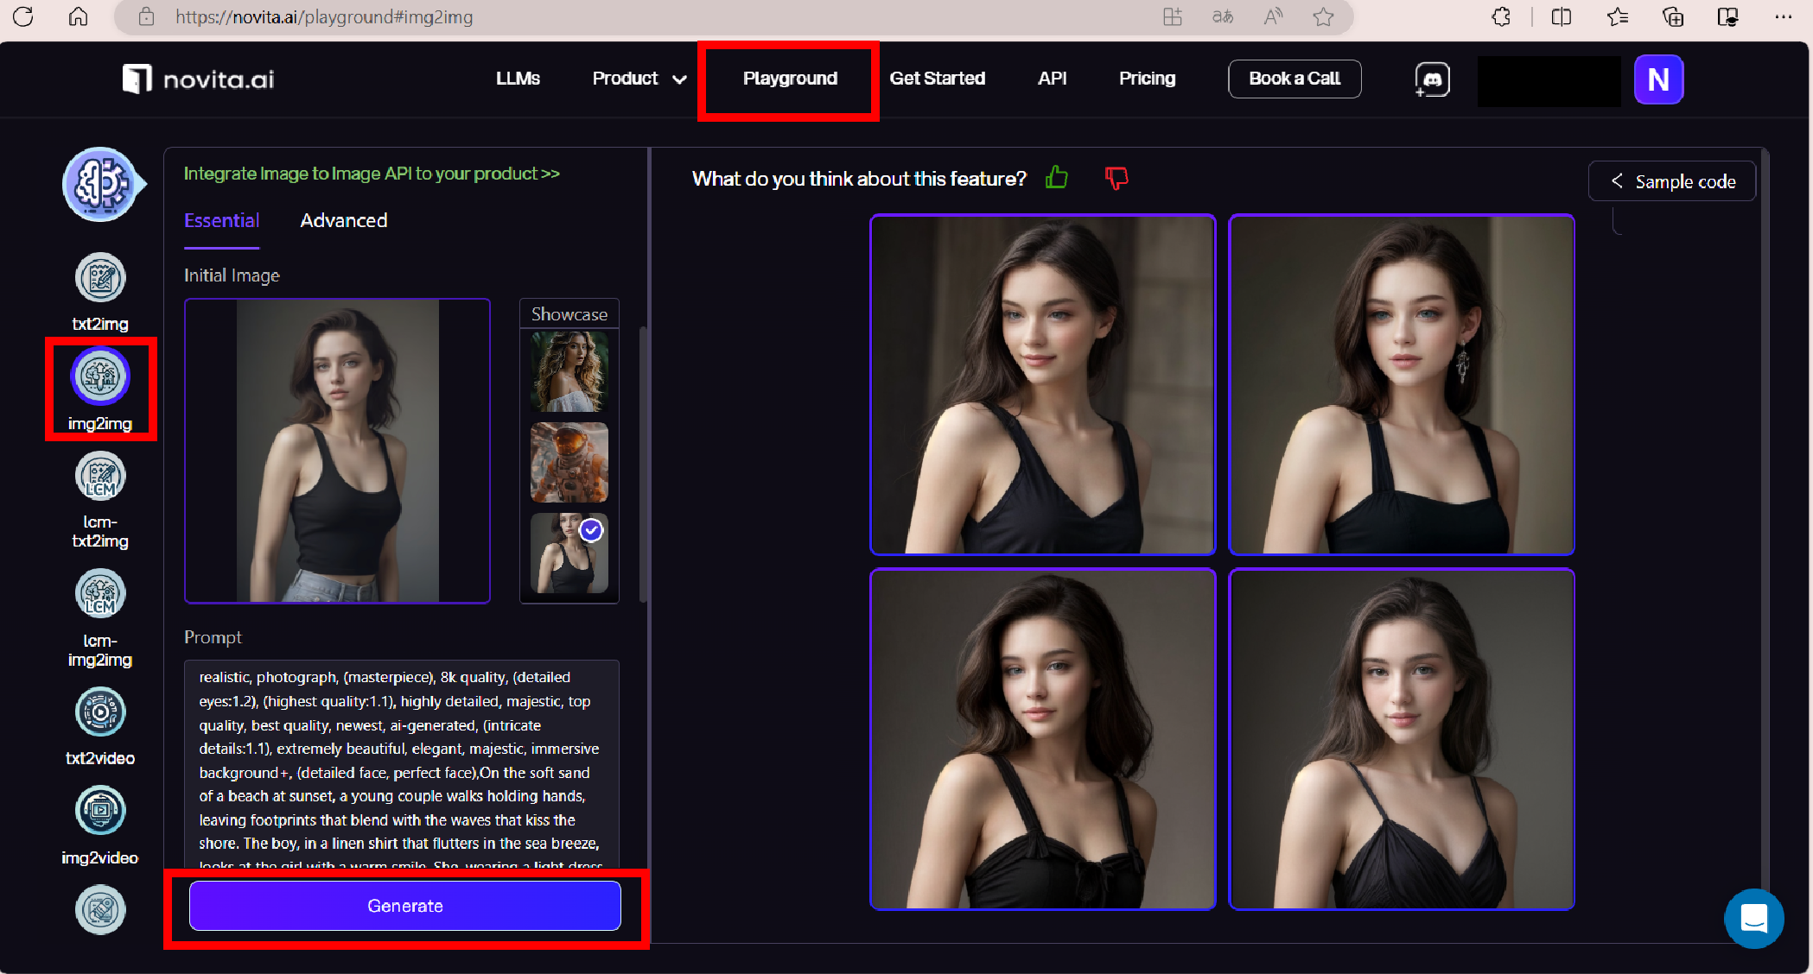Choose the astronaut showcase image
The height and width of the screenshot is (974, 1813).
pos(569,463)
